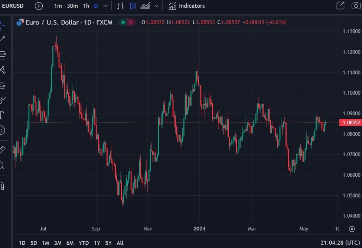
Task: Click the green market status dot in legend
Action: tap(123, 22)
